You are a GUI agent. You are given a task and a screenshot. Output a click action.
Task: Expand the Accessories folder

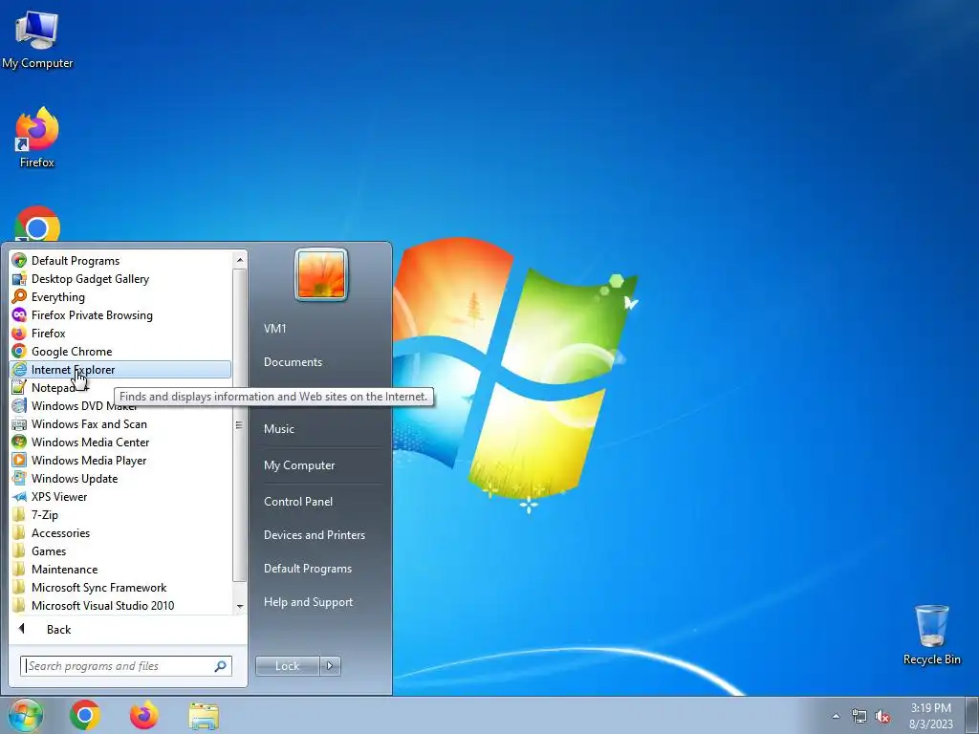(120, 533)
